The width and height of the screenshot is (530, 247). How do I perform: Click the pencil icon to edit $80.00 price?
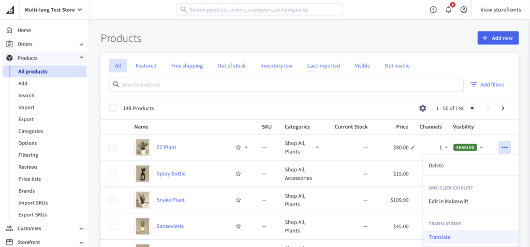(x=413, y=148)
